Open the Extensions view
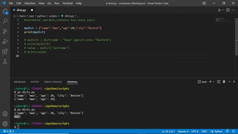 click(x=5, y=51)
